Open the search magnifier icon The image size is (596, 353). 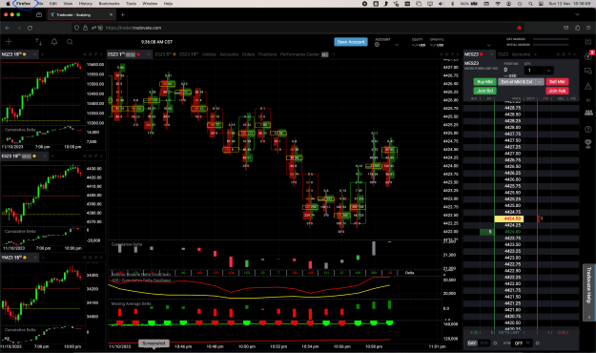70,42
